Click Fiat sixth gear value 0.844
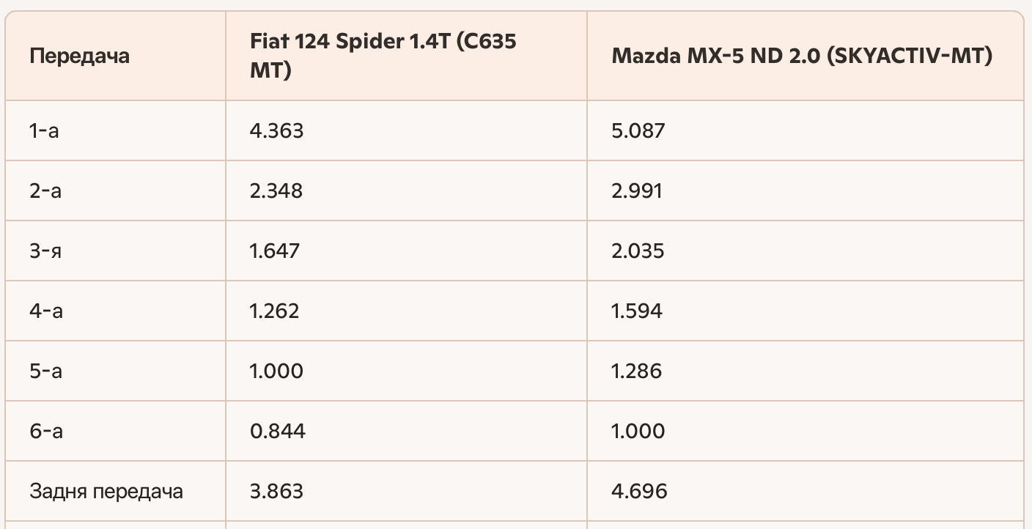Viewport: 1032px width, 529px height. tap(278, 431)
